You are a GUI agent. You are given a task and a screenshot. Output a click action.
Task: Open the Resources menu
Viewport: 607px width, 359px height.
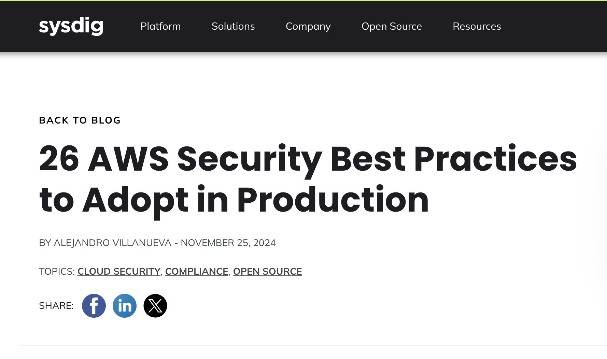pyautogui.click(x=477, y=26)
